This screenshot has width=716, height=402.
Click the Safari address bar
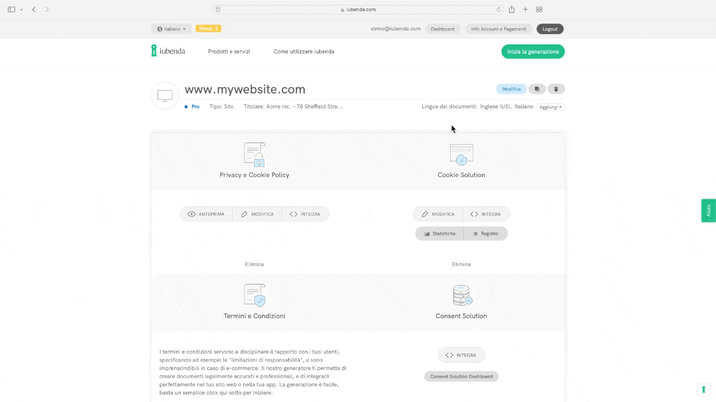[358, 10]
